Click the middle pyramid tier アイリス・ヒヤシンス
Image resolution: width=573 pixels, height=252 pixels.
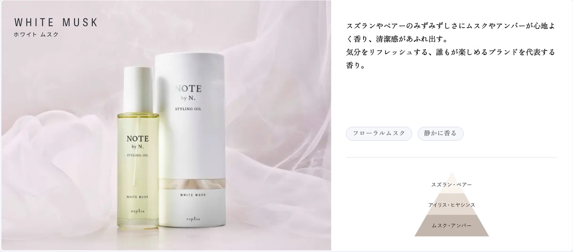(x=451, y=204)
